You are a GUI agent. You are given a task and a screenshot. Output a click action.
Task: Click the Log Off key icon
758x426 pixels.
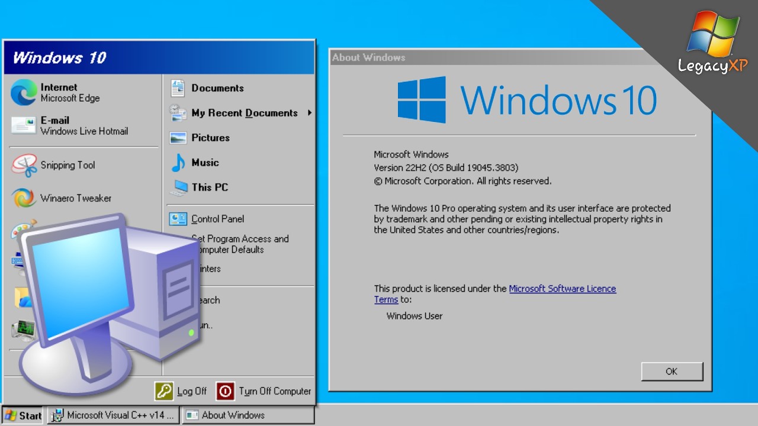pos(164,391)
